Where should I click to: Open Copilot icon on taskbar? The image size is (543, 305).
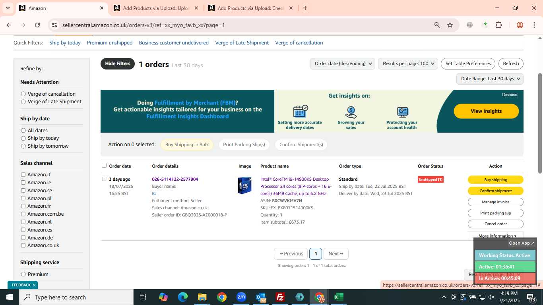click(x=163, y=297)
